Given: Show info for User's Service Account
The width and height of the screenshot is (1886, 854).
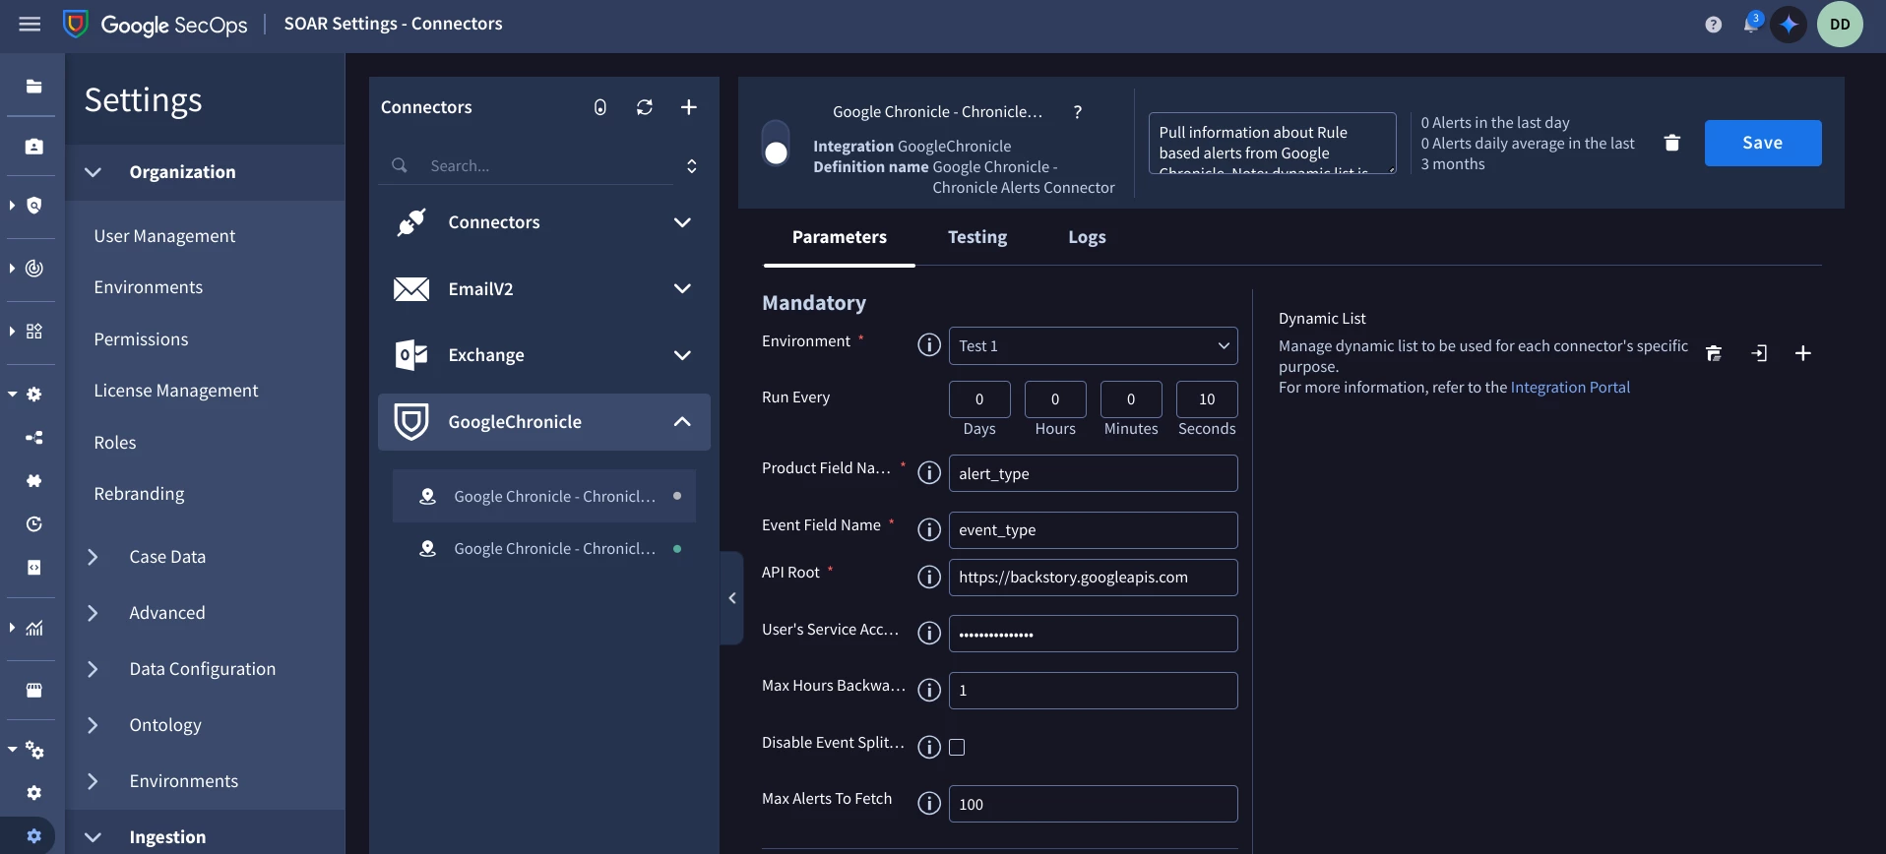Looking at the screenshot, I should pyautogui.click(x=928, y=634).
